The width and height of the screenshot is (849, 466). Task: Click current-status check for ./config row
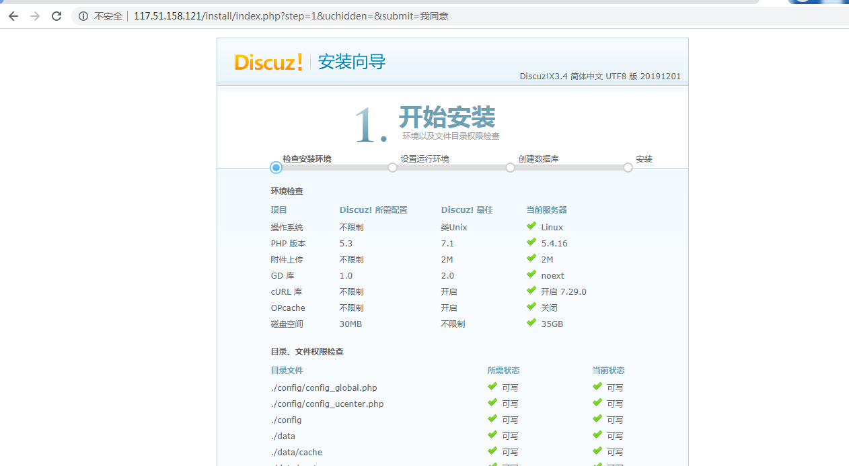pyautogui.click(x=597, y=419)
